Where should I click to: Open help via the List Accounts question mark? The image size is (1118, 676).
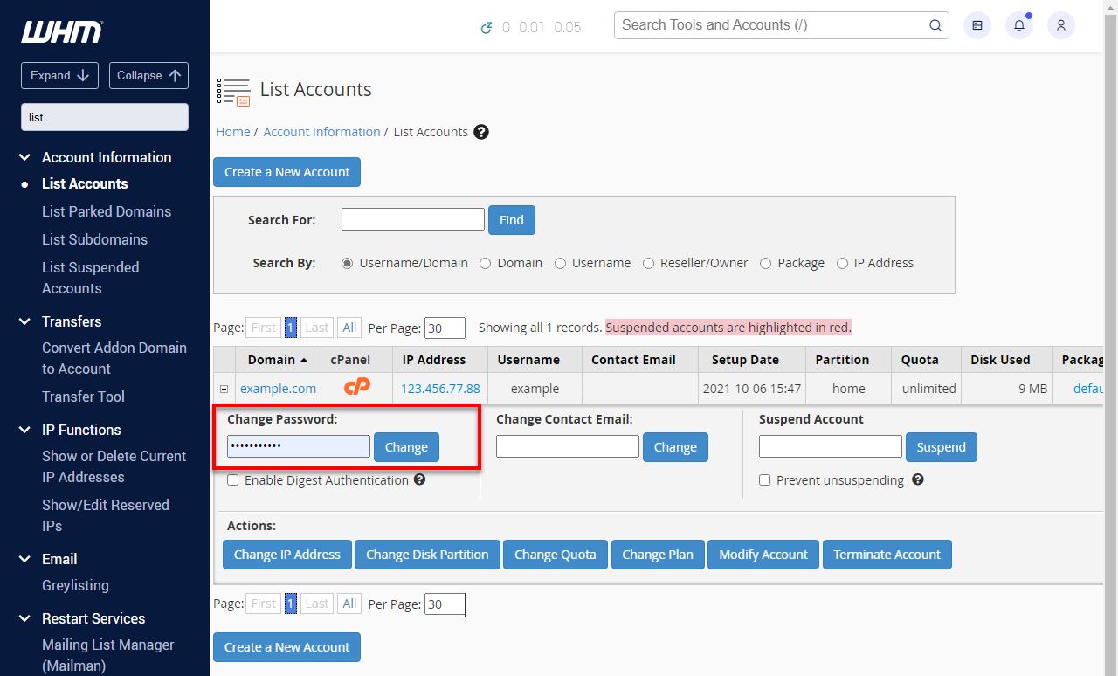click(481, 131)
